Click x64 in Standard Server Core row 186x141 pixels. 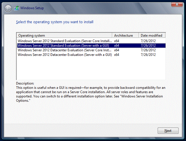tap(116, 41)
